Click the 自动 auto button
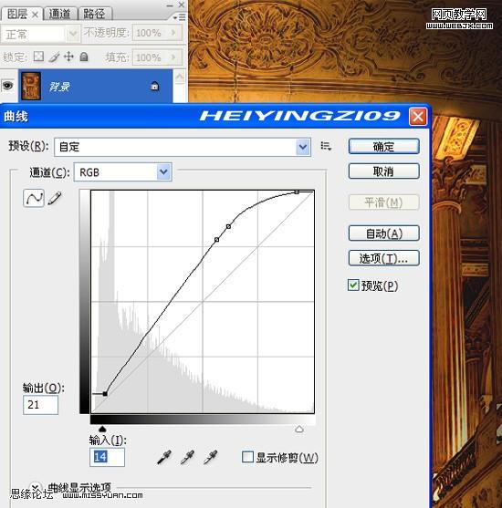Image resolution: width=502 pixels, height=508 pixels. click(x=384, y=233)
